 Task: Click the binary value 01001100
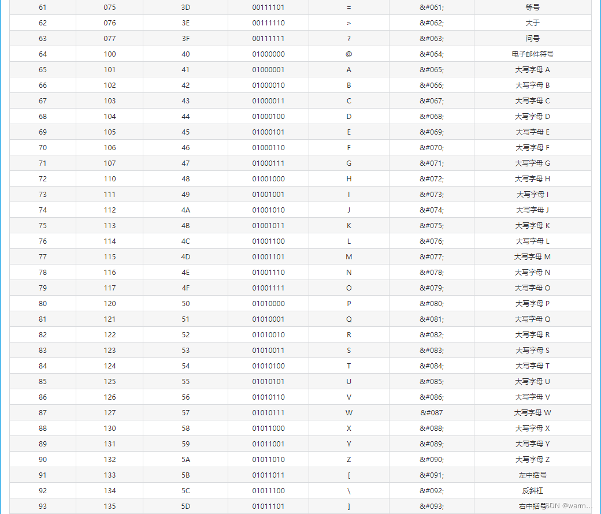(x=268, y=241)
